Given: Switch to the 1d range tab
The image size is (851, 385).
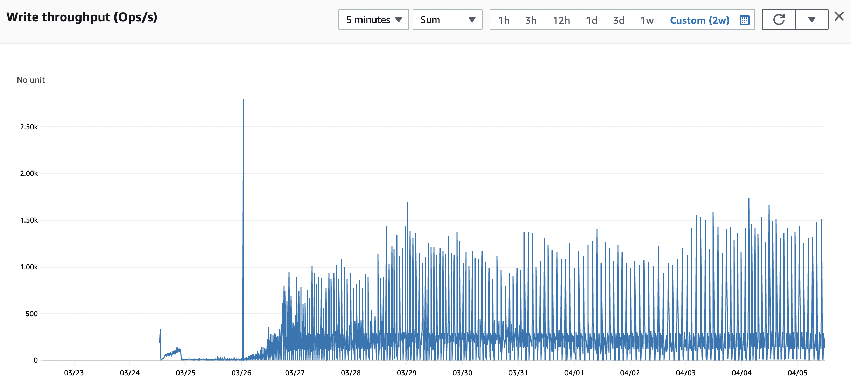Looking at the screenshot, I should [x=592, y=20].
